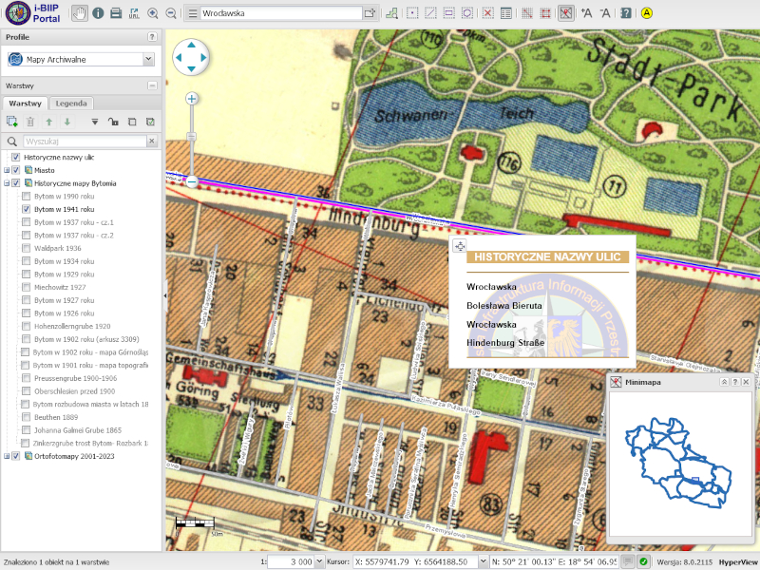Open the attribute table tool
The height and width of the screenshot is (570, 760).
(506, 13)
